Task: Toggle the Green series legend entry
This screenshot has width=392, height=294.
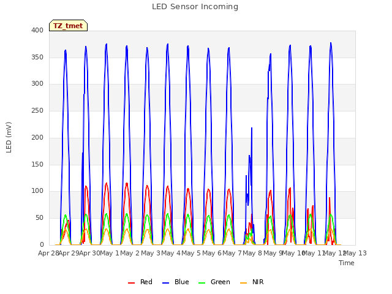Action: pos(214,282)
